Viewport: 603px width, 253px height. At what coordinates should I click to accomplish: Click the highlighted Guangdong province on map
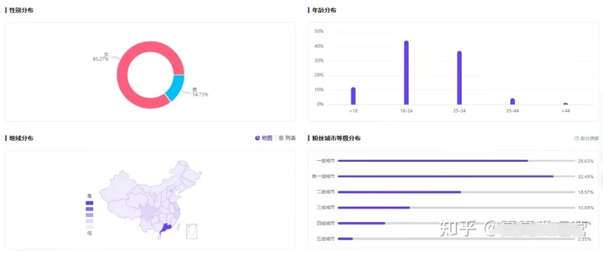pos(165,228)
